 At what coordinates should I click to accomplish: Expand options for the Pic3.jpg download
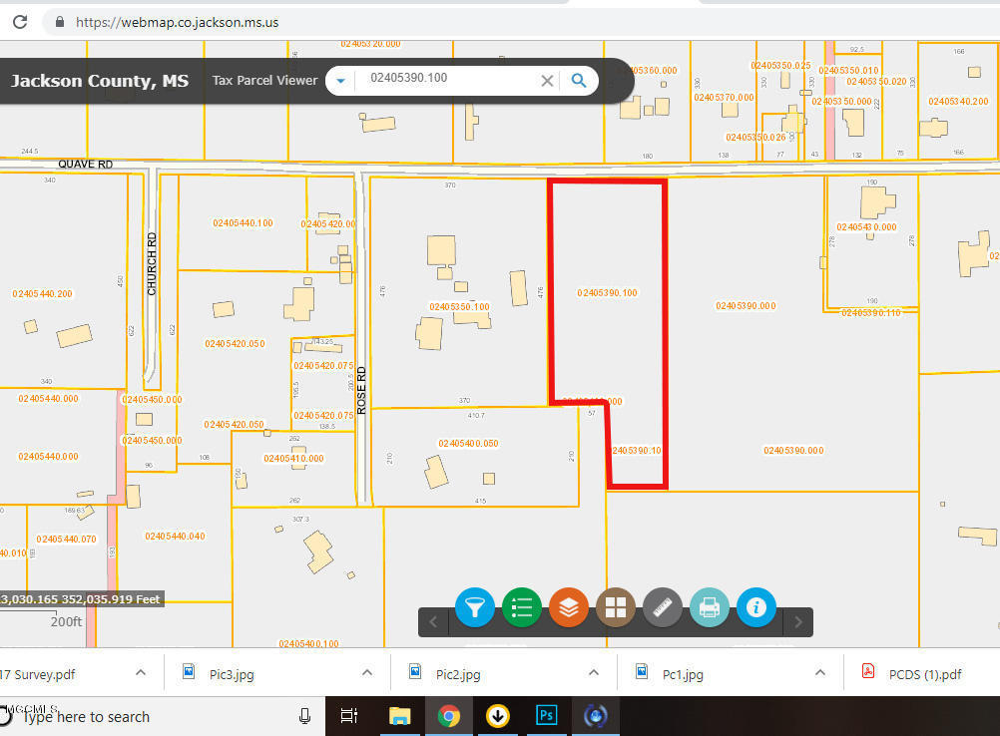(x=366, y=672)
